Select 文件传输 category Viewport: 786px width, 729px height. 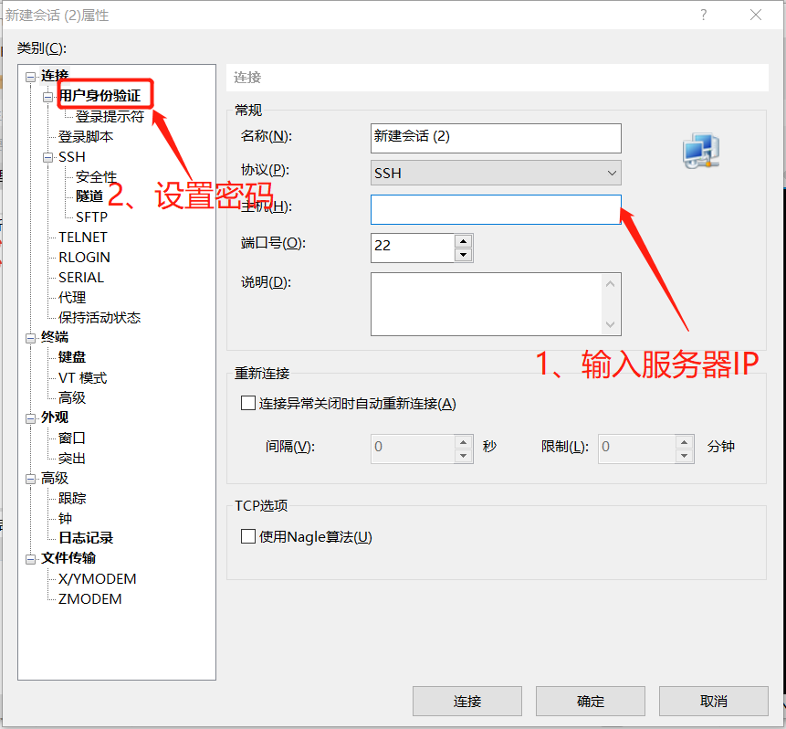[68, 557]
